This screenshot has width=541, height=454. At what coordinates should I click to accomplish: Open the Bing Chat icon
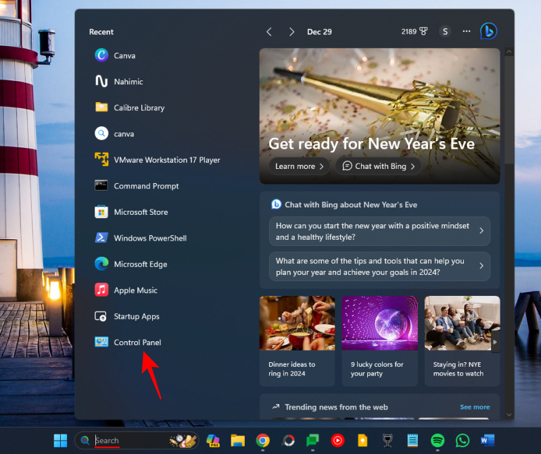pos(488,31)
